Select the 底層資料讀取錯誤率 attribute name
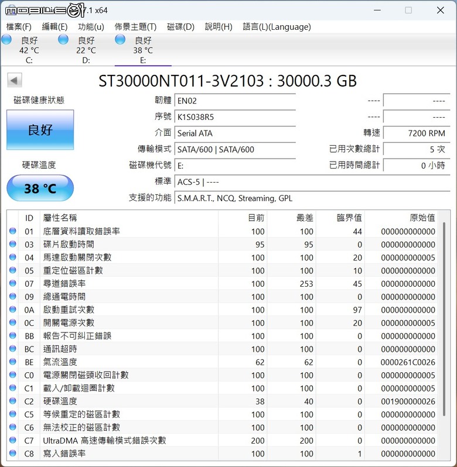The height and width of the screenshot is (467, 457). point(81,231)
